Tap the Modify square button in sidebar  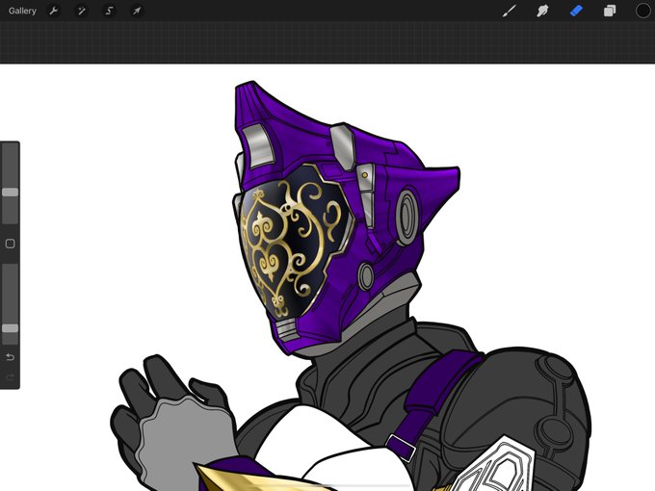10,244
